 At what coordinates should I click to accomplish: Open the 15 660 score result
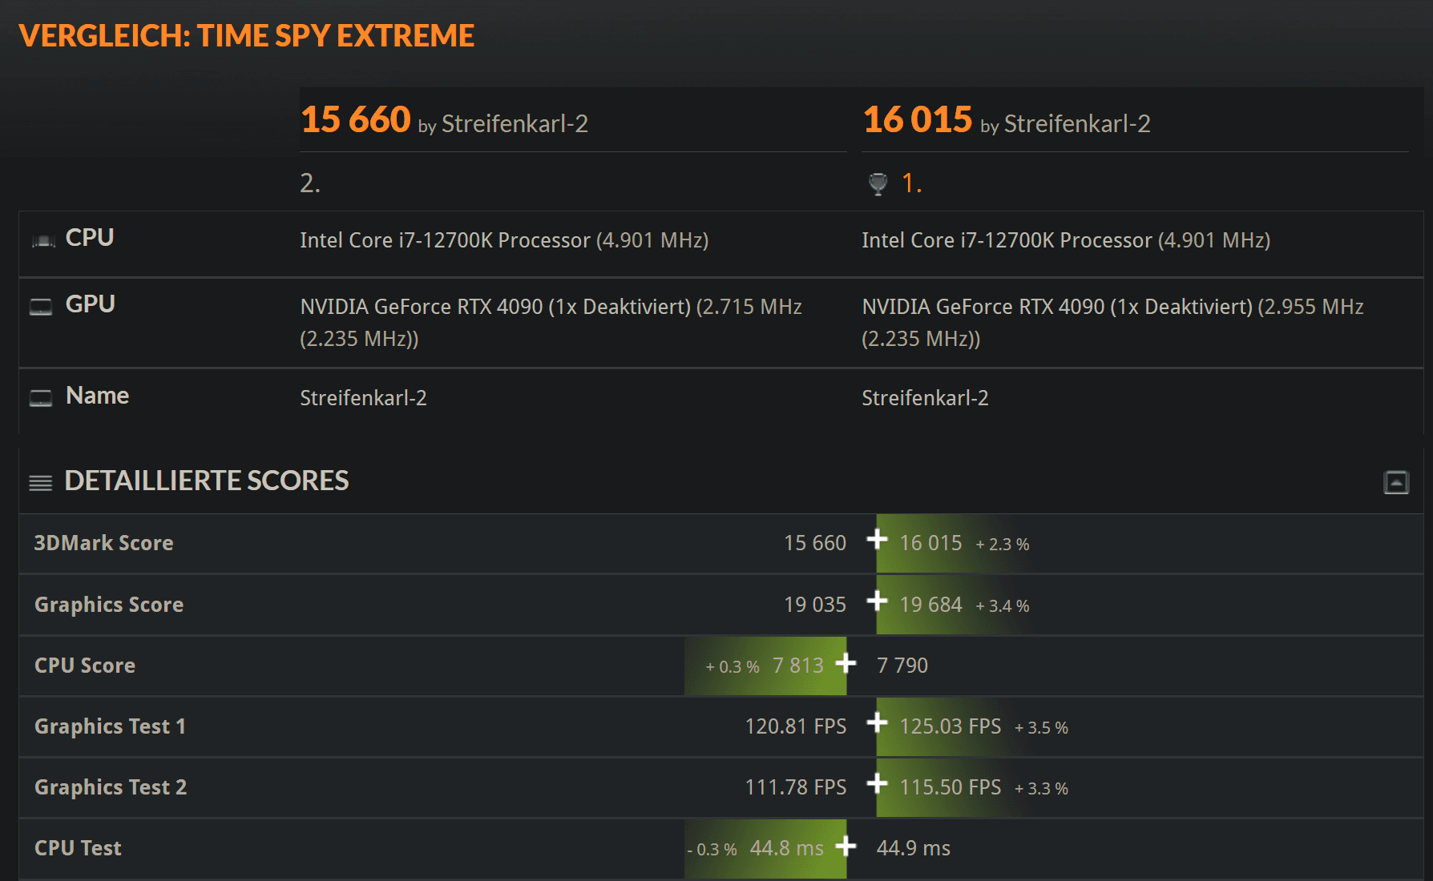(x=355, y=120)
